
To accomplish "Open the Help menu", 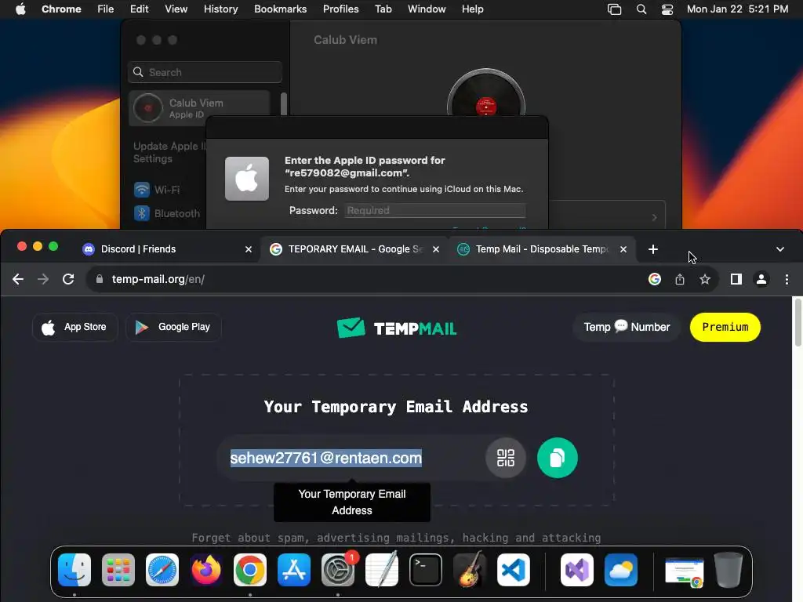I will point(472,9).
